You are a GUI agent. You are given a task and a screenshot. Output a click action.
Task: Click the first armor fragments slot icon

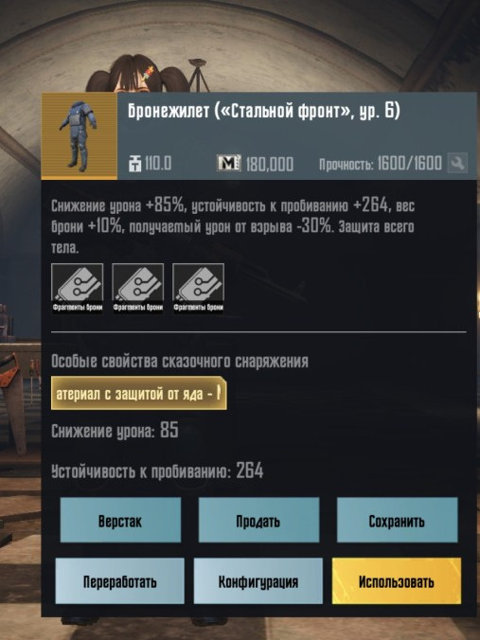tap(77, 288)
